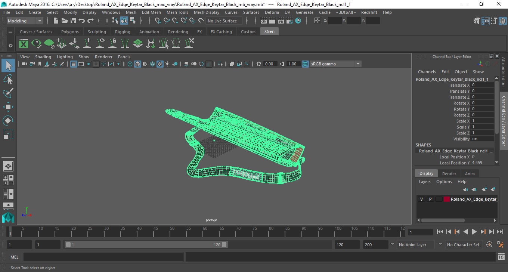Screen dimensions: 508x272
Task: Select the Roland_AX_Edge_Keytar layer name
Action: (474, 199)
